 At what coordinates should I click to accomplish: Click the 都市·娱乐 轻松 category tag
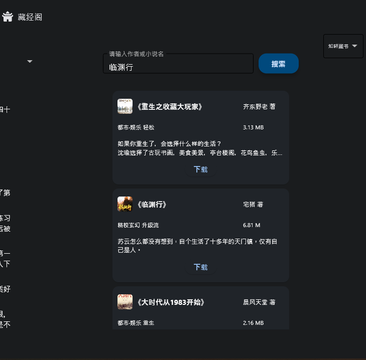click(x=136, y=127)
